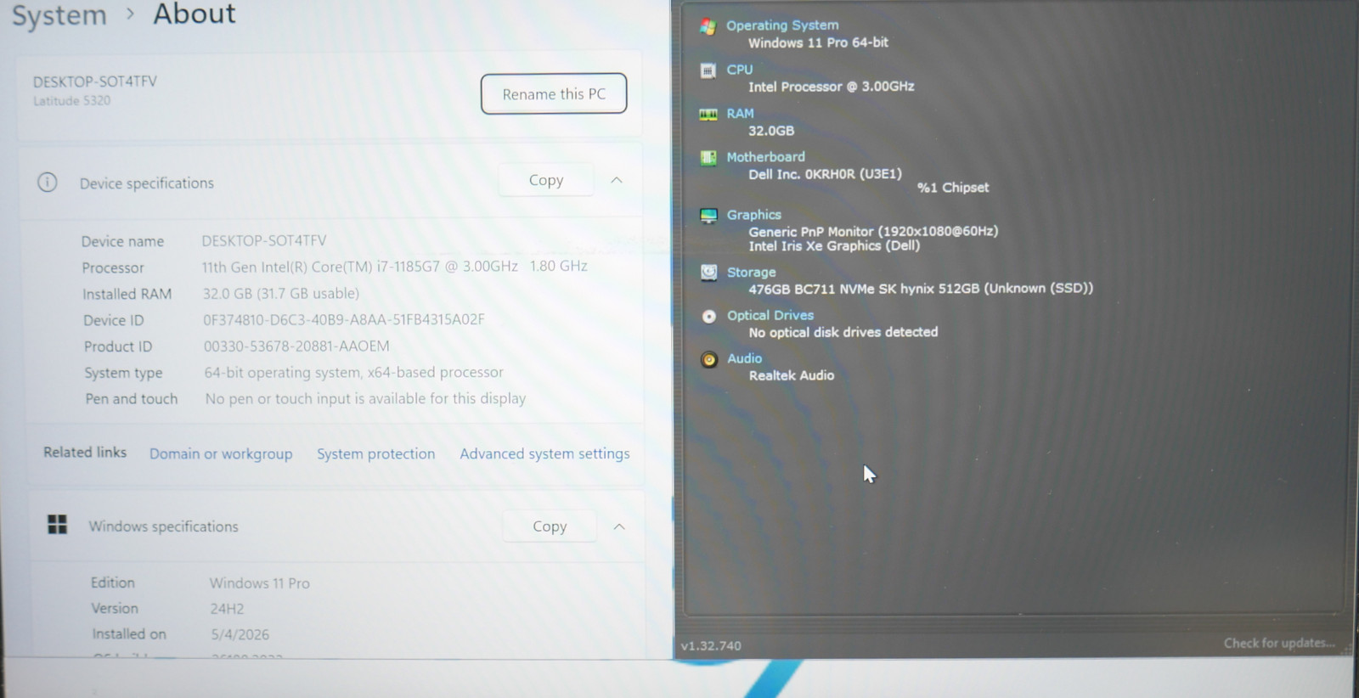Open the Operating System section heading
Viewport: 1359px width, 698px height.
click(782, 25)
